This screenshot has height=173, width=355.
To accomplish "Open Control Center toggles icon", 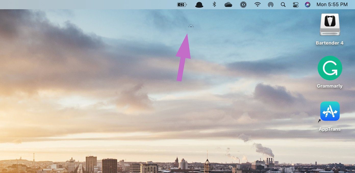I will [296, 5].
